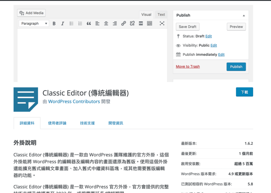The height and width of the screenshot is (193, 271).
Task: Click the Preview button
Action: pyautogui.click(x=236, y=27)
